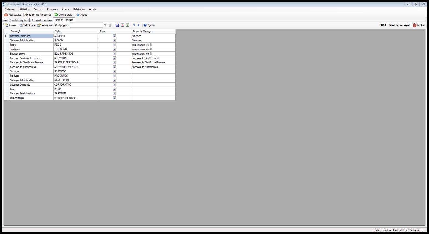Image resolution: width=429 pixels, height=234 pixels.
Task: Sort by the Descrição column header
Action: 31,32
